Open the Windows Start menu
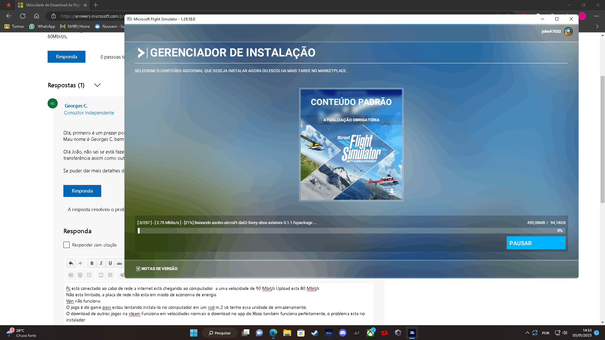Image resolution: width=605 pixels, height=340 pixels. (194, 333)
